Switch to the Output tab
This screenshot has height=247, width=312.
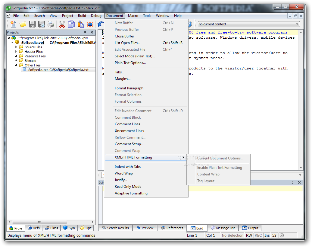click(x=250, y=228)
